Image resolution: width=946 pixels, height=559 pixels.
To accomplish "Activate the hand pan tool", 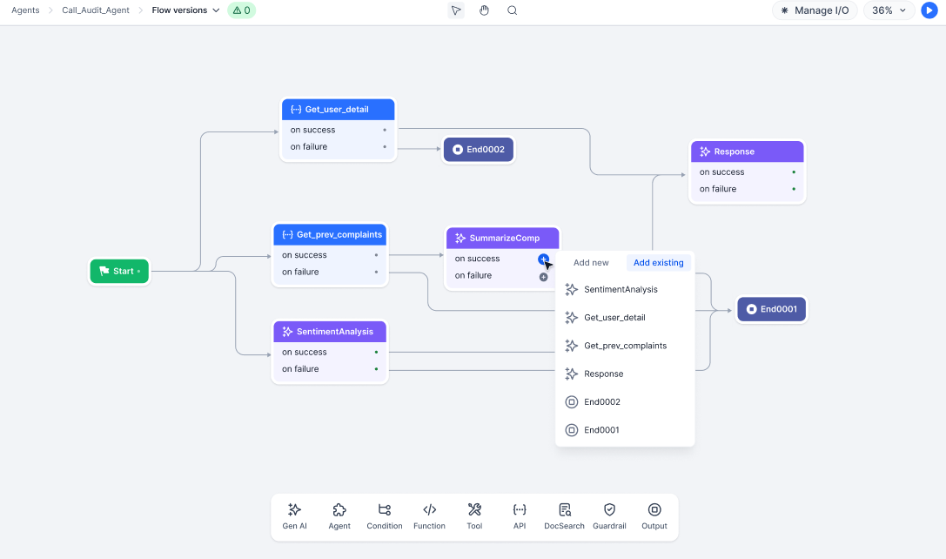I will (484, 10).
